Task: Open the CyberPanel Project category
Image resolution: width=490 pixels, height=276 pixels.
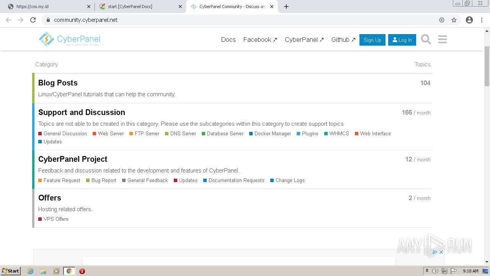Action: coord(73,159)
